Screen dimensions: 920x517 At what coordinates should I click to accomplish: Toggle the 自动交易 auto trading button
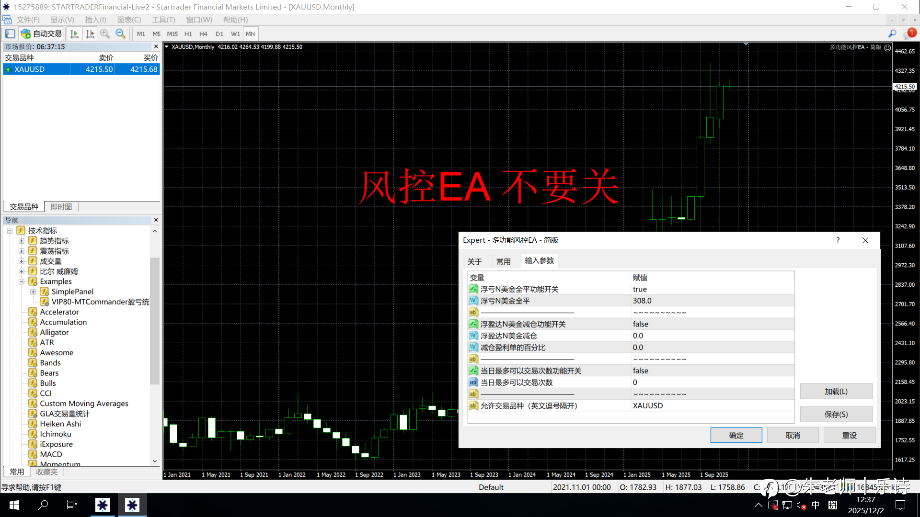tap(42, 34)
